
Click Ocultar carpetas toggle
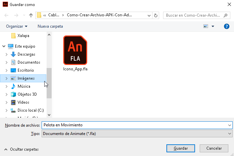22,149
